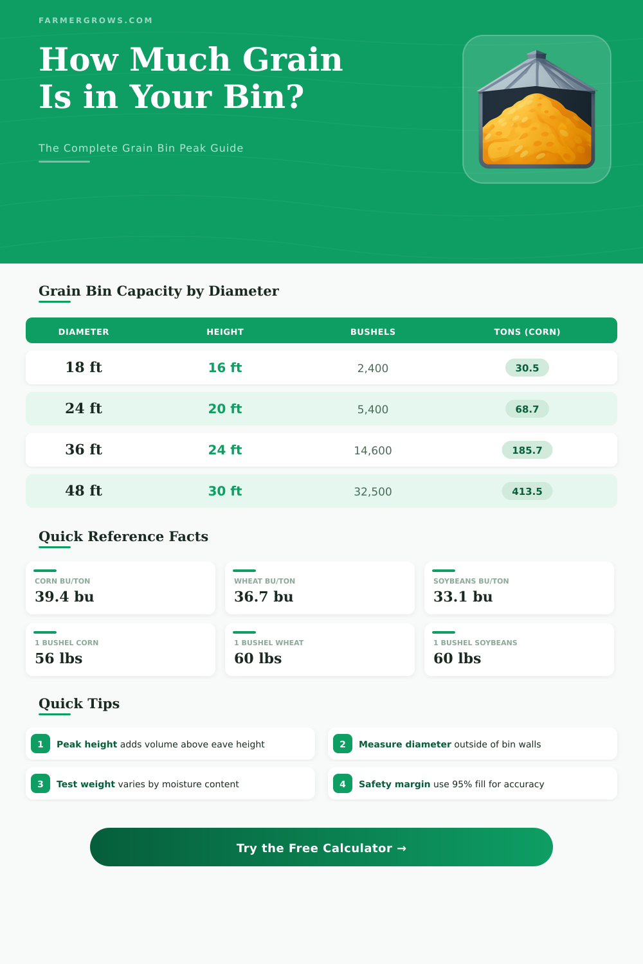
Task: Select the 413.5 tons pill badge
Action: 527,491
